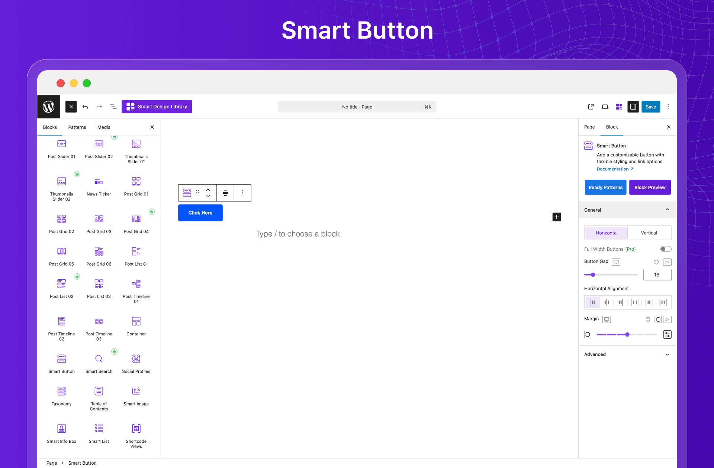Open Document Overview list icon

point(113,107)
